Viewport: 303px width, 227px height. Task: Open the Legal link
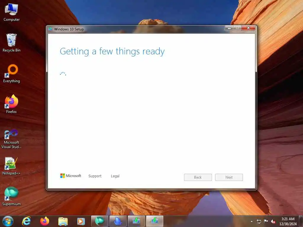pos(115,176)
